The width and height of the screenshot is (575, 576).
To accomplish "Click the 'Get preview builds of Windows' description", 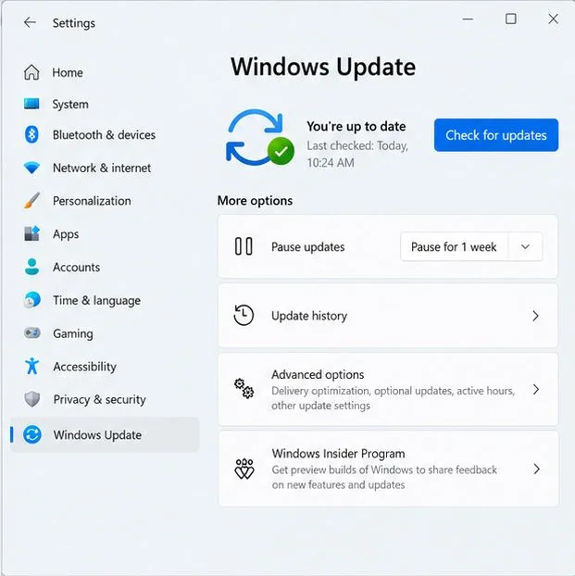I will coord(384,477).
